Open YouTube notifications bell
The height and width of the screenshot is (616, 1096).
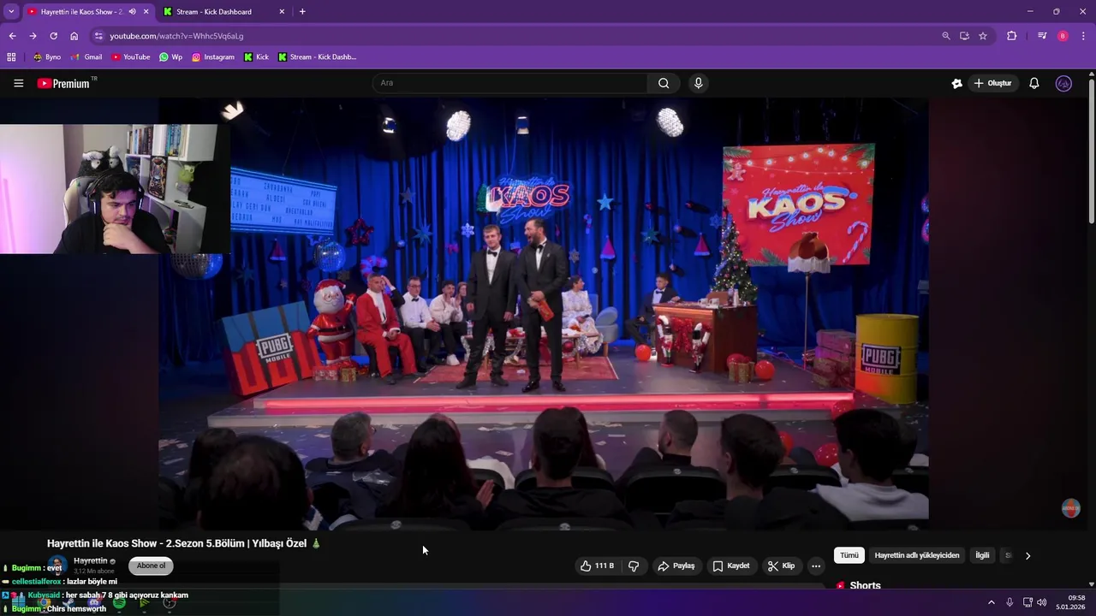pyautogui.click(x=1034, y=83)
